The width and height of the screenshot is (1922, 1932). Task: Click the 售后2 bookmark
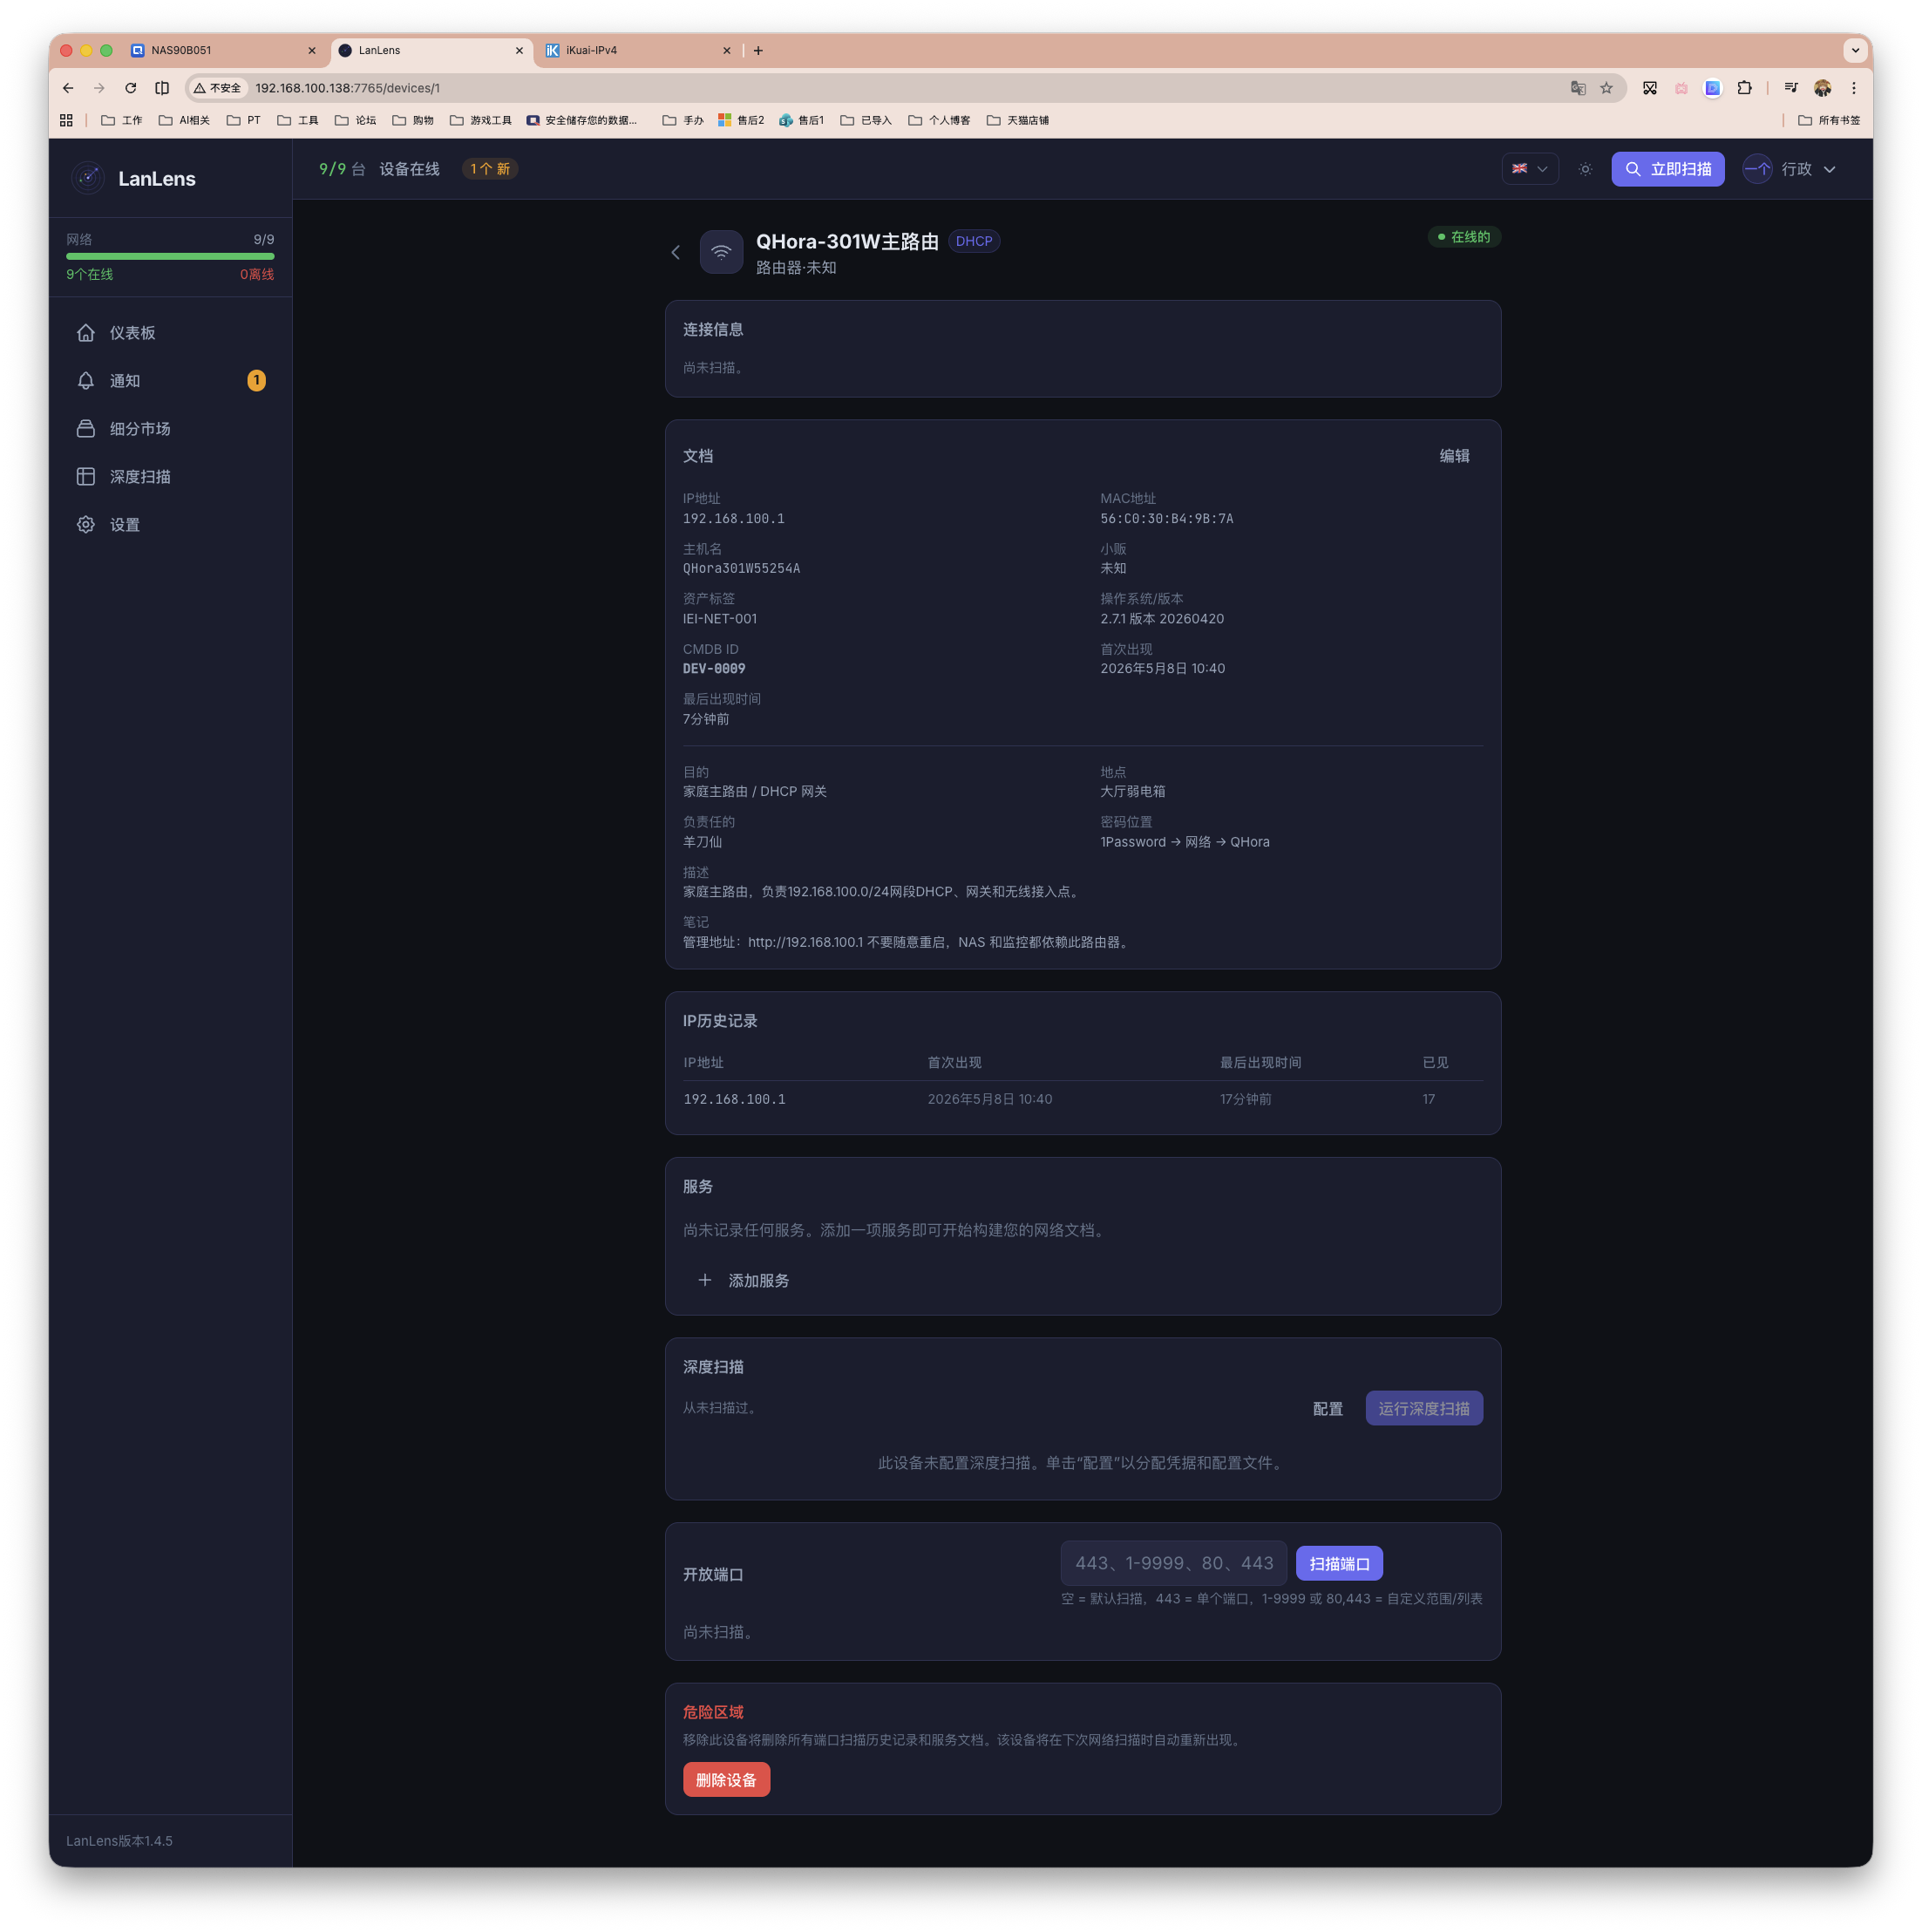point(741,120)
